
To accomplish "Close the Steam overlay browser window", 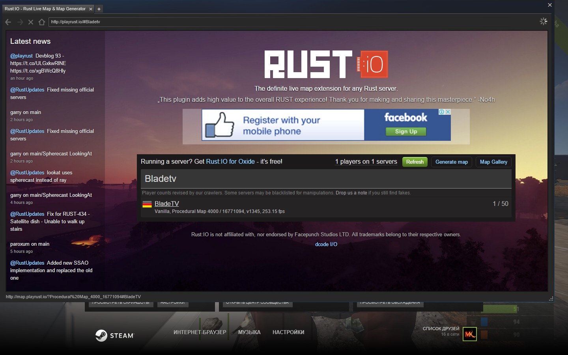I will click(x=550, y=5).
